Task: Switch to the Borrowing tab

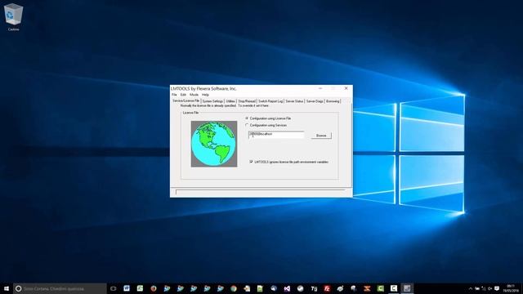Action: (333, 101)
